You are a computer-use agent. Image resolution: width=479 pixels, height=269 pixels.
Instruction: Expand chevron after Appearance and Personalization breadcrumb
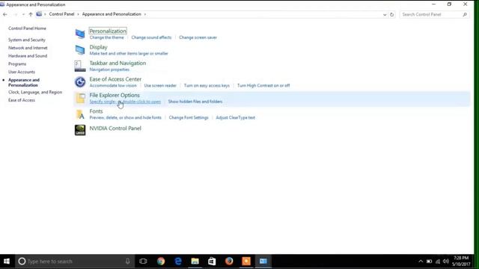pos(145,14)
